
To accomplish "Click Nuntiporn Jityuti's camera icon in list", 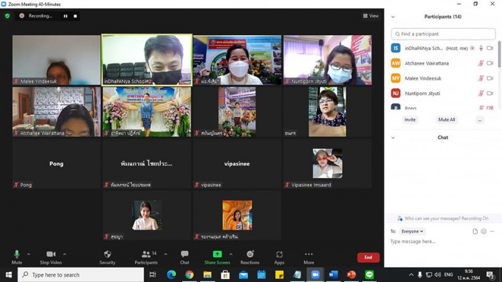I will (490, 93).
